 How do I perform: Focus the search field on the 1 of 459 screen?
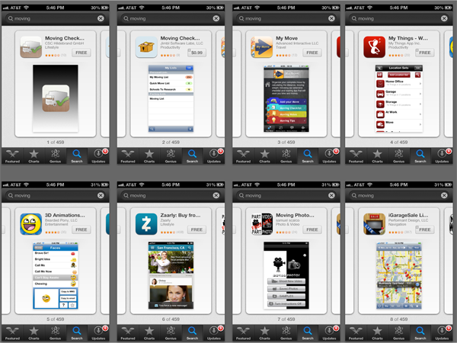56,18
